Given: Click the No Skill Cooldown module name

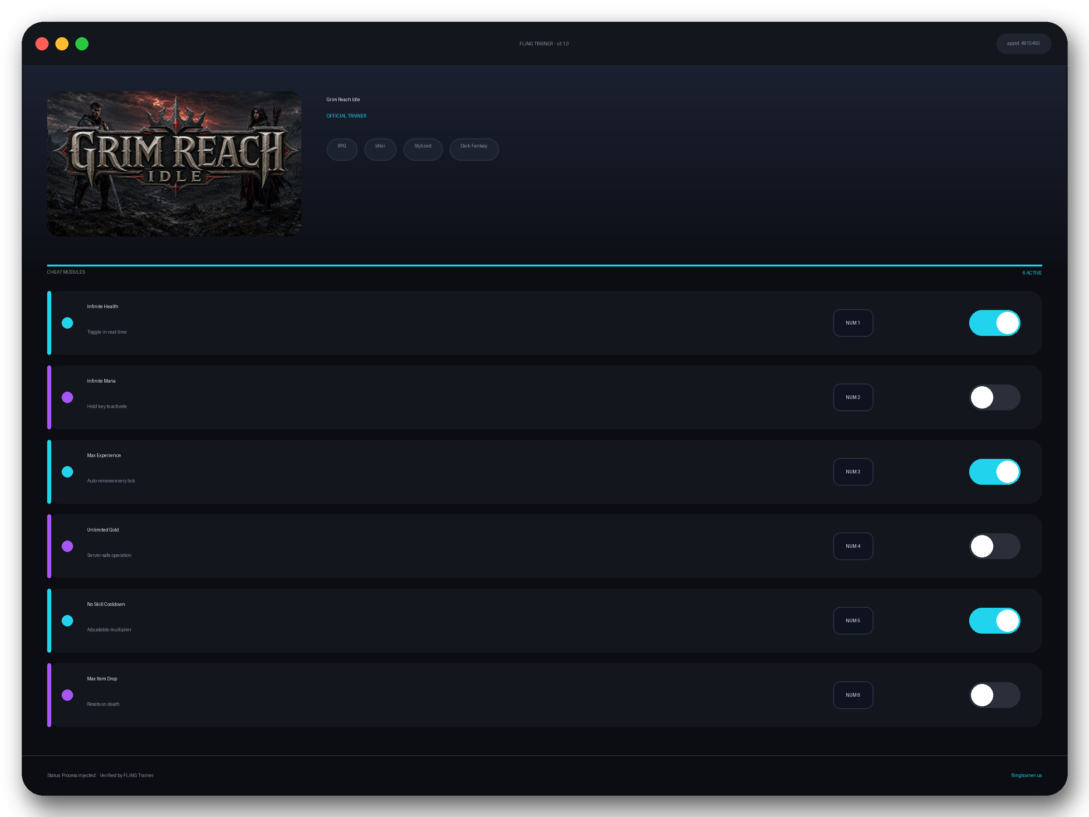Looking at the screenshot, I should point(106,604).
